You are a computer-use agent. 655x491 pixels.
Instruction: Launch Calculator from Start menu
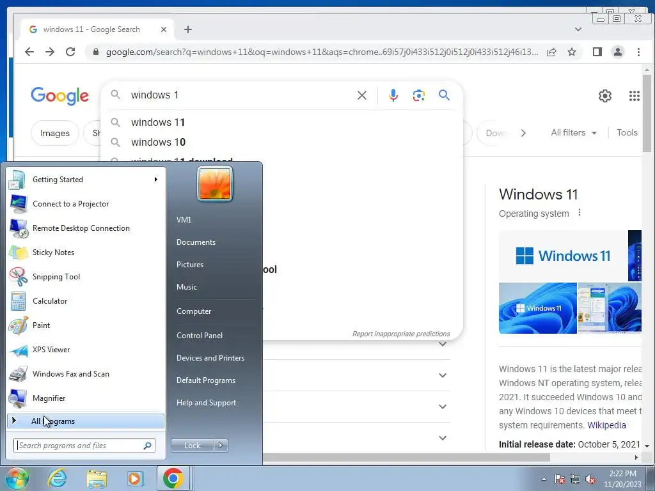(x=86, y=300)
